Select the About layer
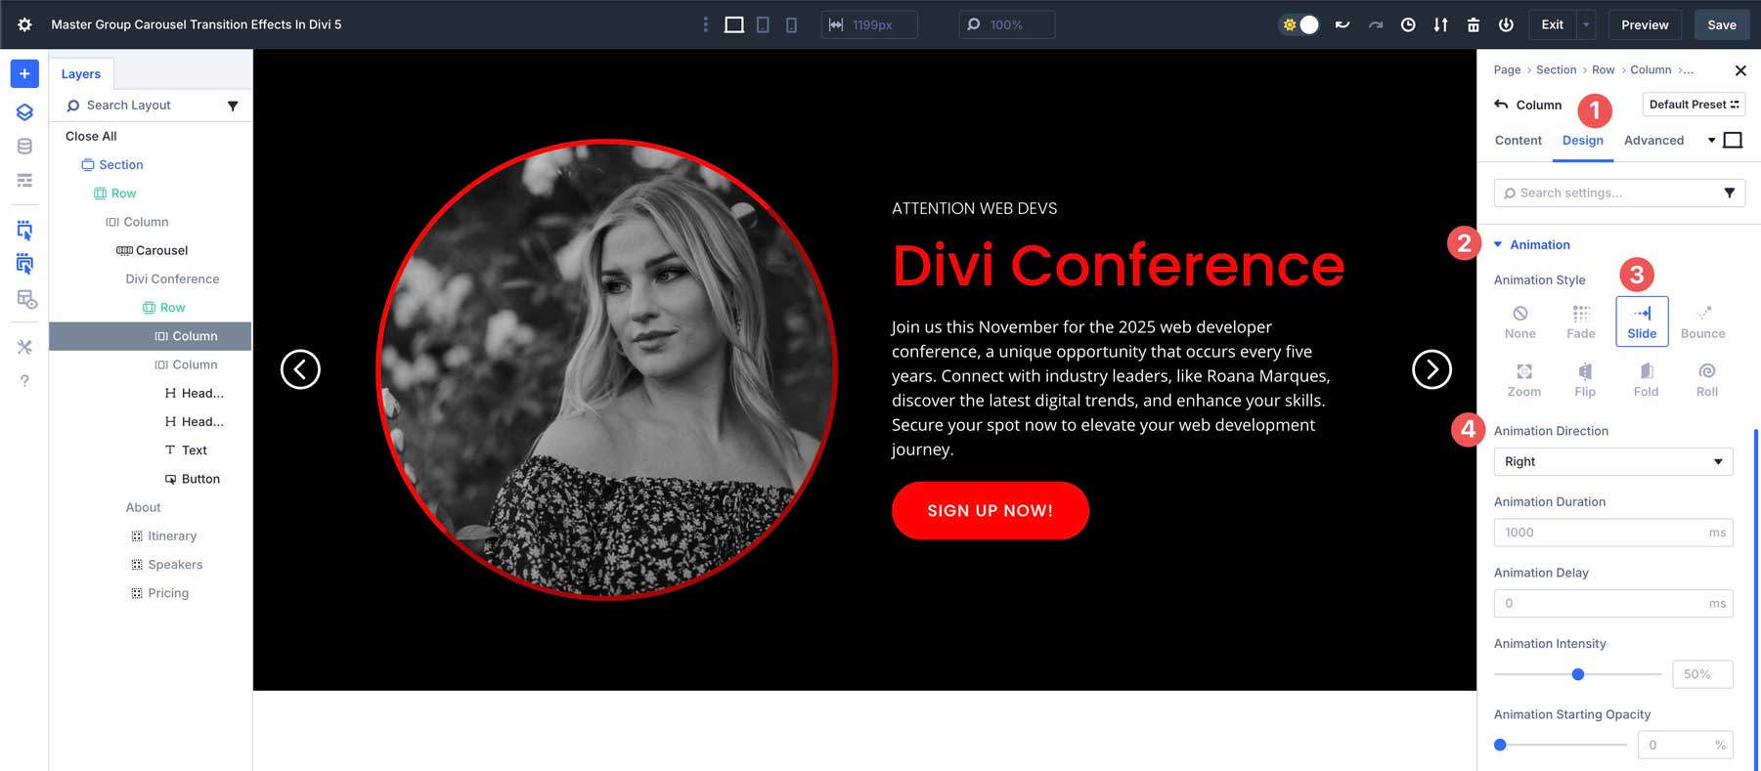Viewport: 1761px width, 771px height. (x=143, y=507)
